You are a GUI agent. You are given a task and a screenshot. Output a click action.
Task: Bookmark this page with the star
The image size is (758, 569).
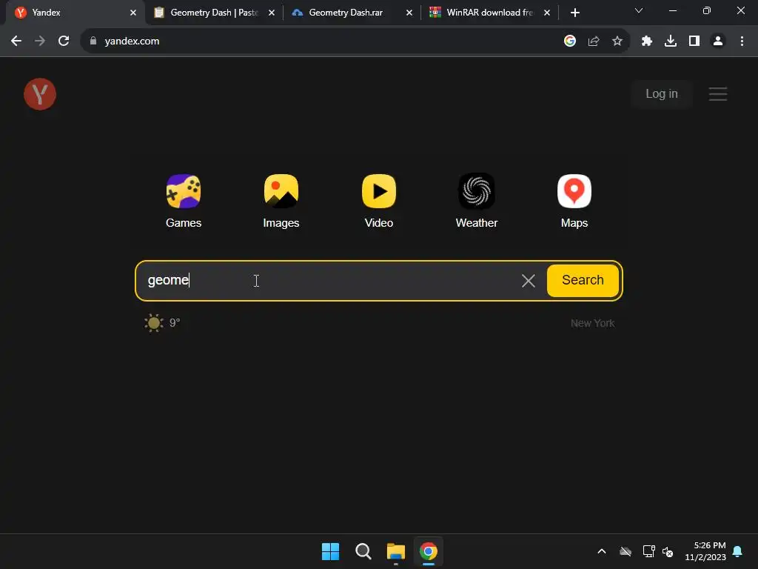[x=617, y=41]
